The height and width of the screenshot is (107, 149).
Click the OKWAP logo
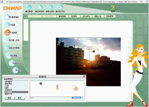13,8
